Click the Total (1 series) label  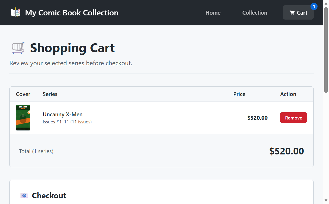click(x=36, y=151)
